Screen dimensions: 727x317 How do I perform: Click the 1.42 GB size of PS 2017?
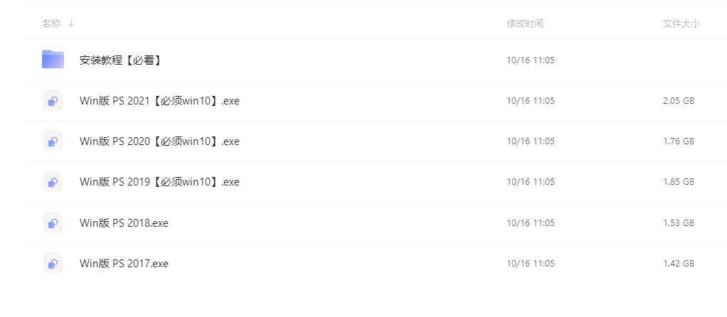point(679,264)
